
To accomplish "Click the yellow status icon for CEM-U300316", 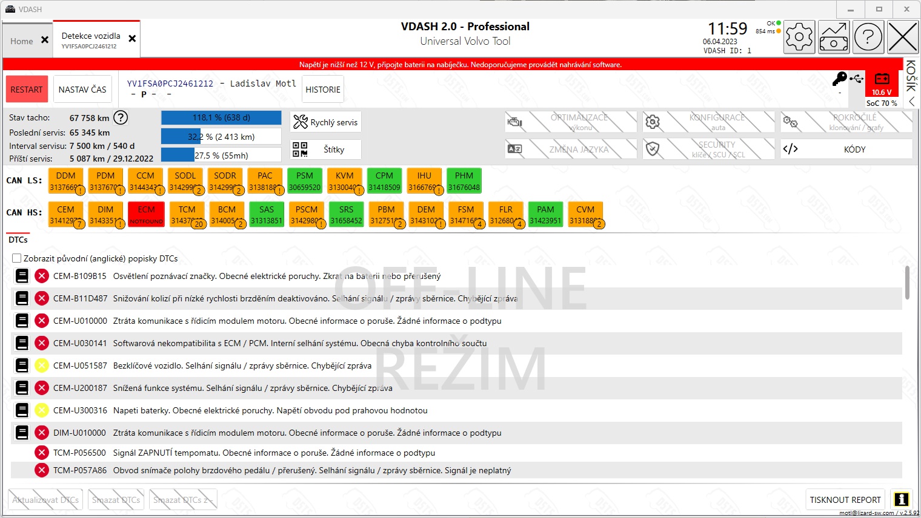I will pyautogui.click(x=41, y=410).
